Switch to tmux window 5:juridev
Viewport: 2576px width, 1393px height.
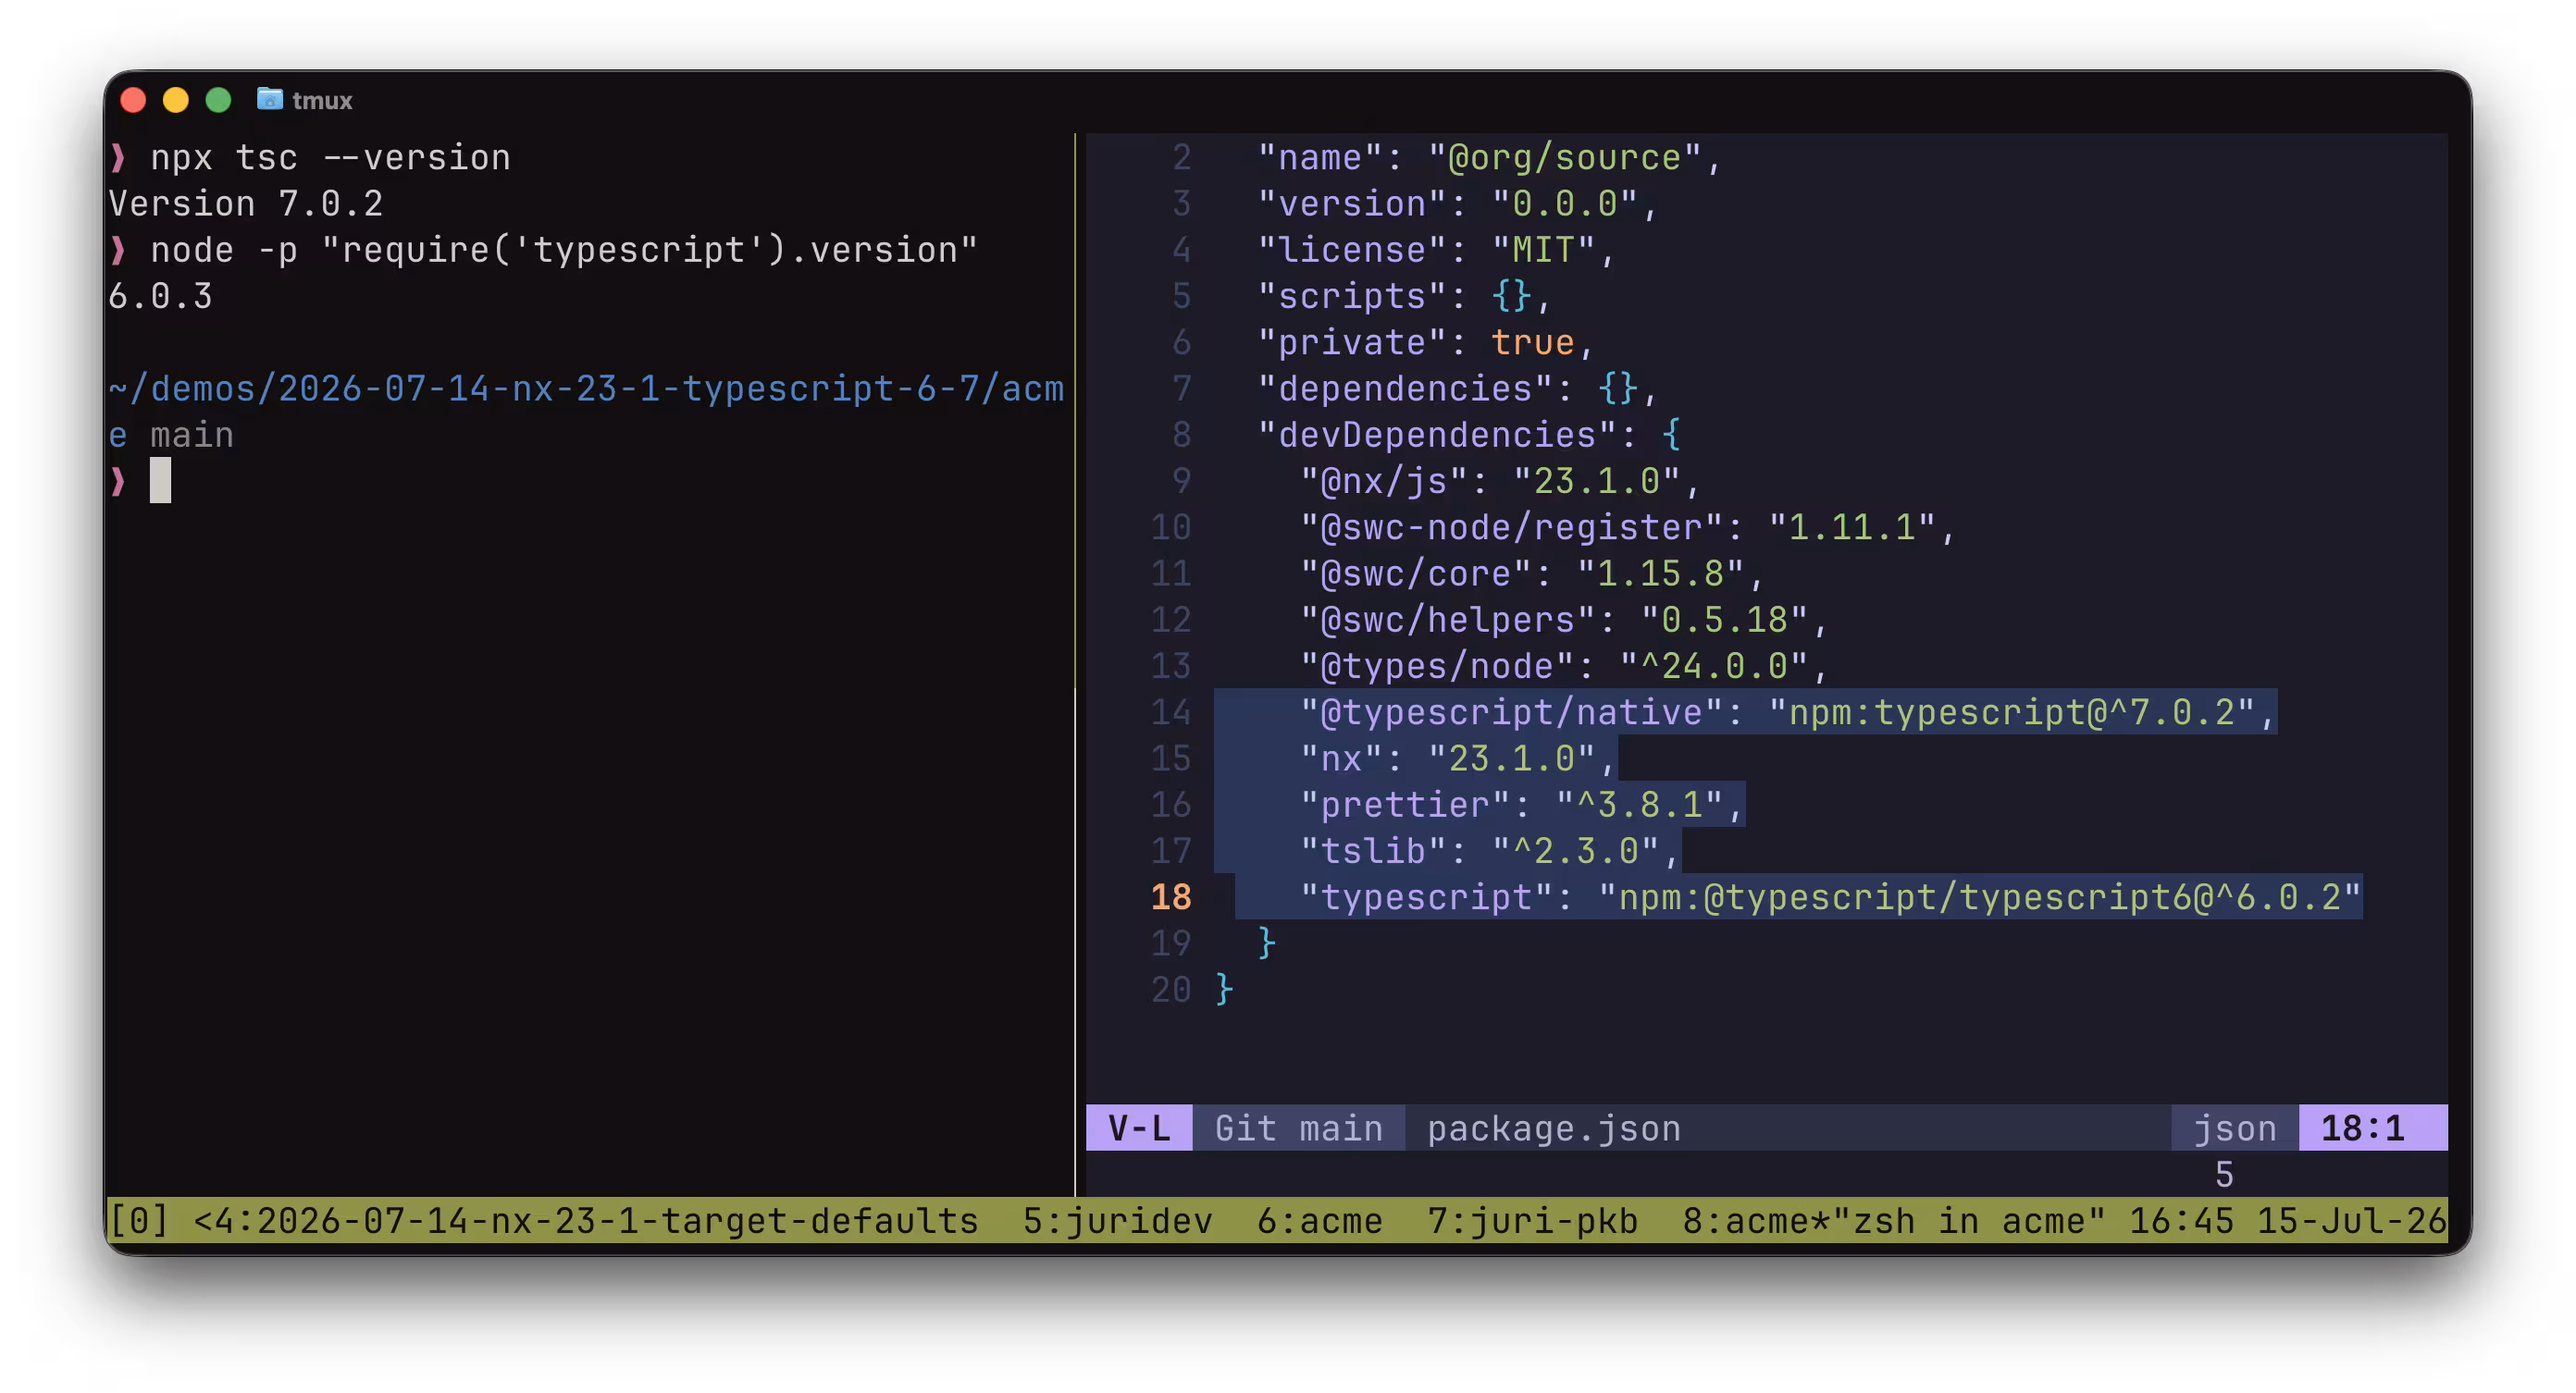[x=1118, y=1221]
